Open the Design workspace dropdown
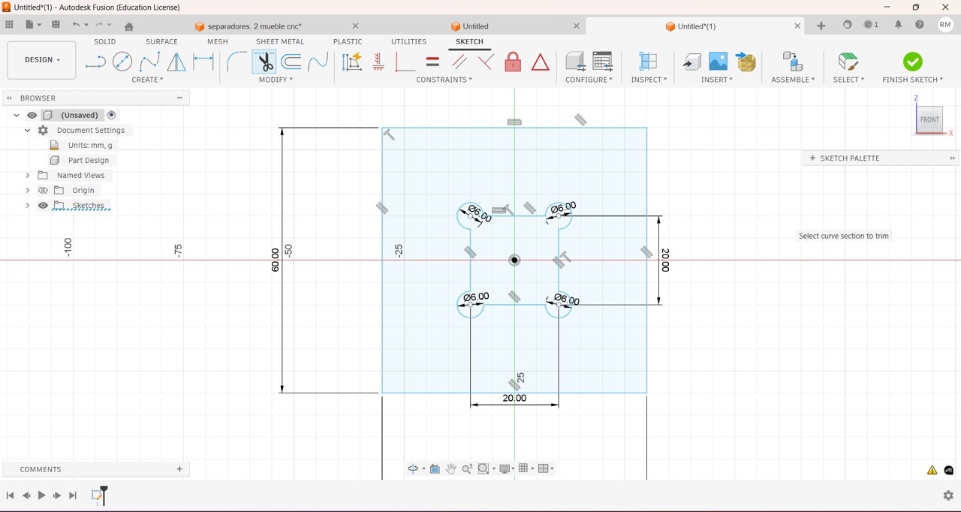This screenshot has height=512, width=961. [41, 60]
